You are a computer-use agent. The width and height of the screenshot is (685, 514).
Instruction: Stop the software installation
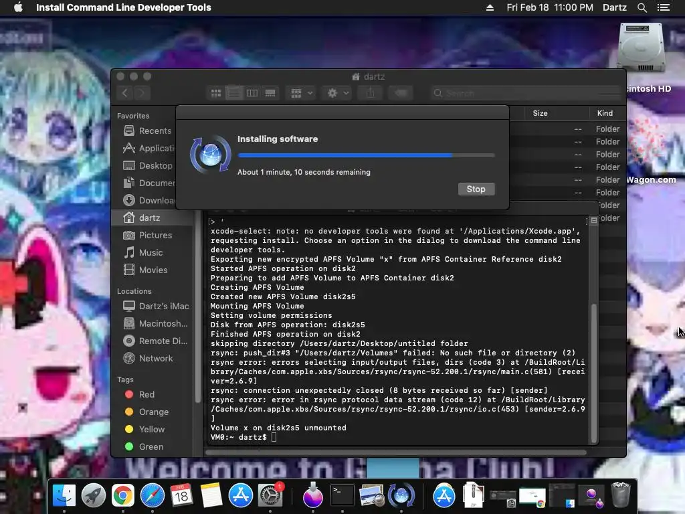point(476,189)
